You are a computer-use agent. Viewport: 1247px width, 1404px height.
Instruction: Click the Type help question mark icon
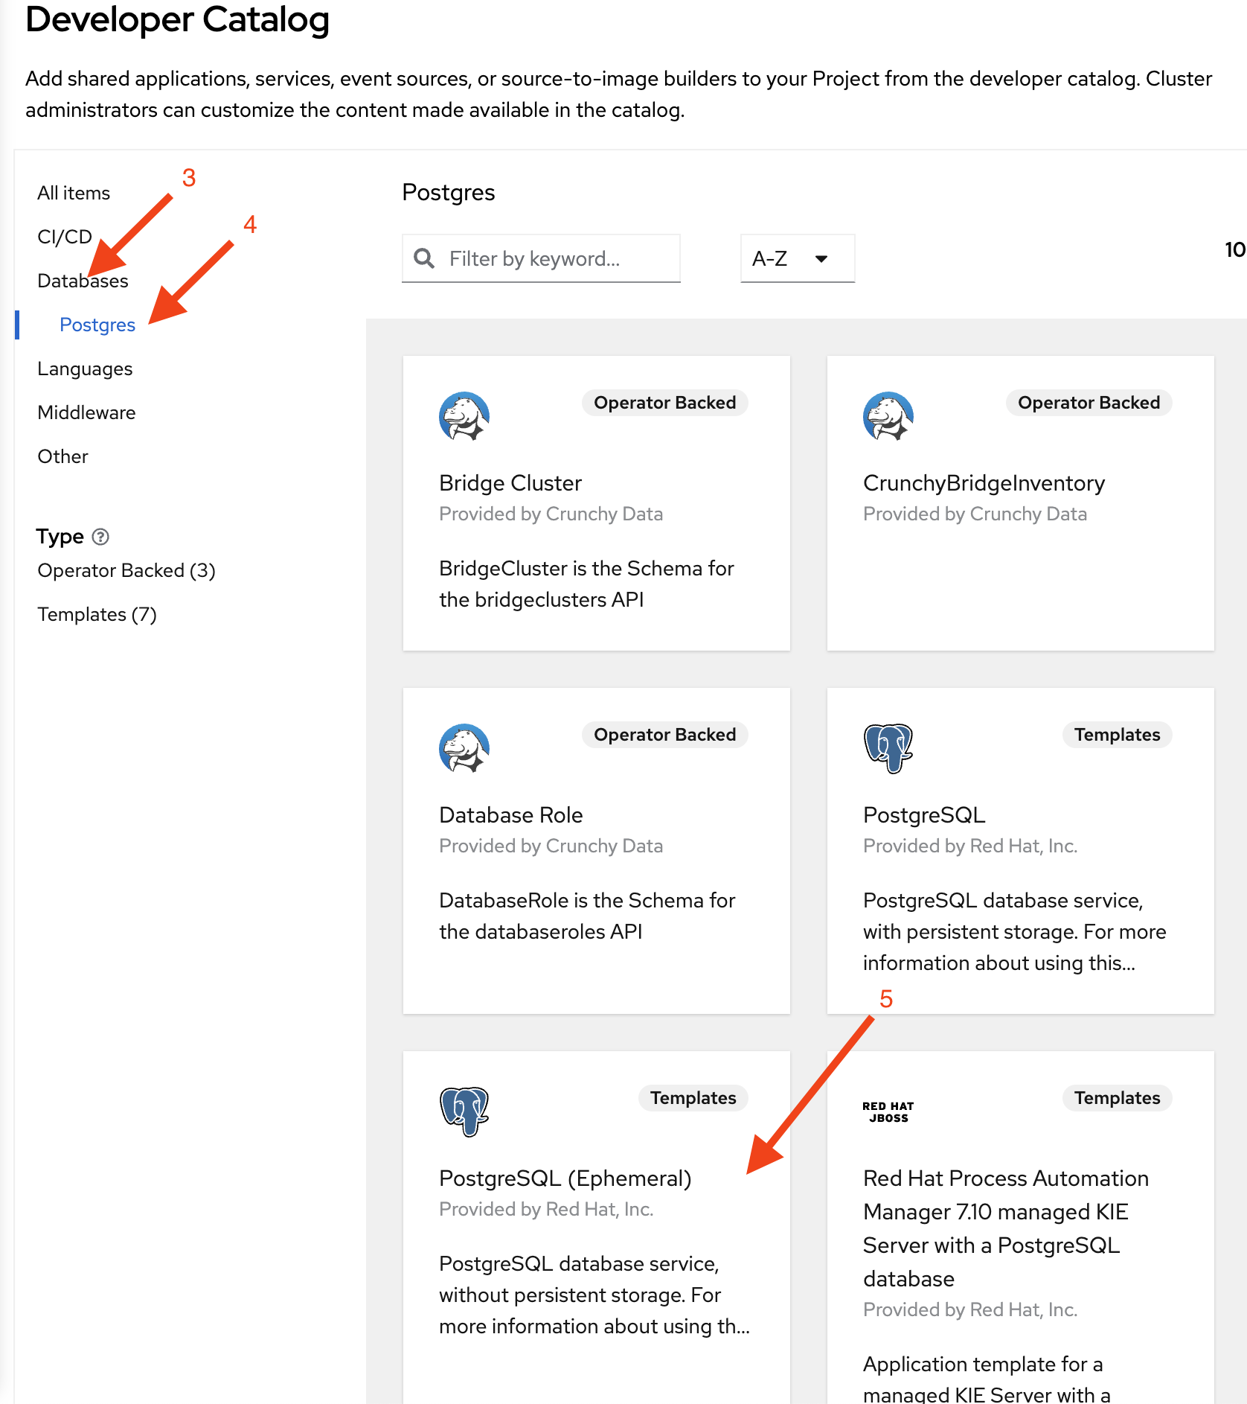pos(100,537)
